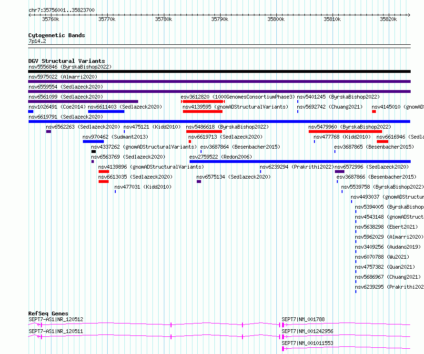The image size is (424, 354).
Task: Open nsv5686967 (Chuang2021) label
Action: pos(388,277)
